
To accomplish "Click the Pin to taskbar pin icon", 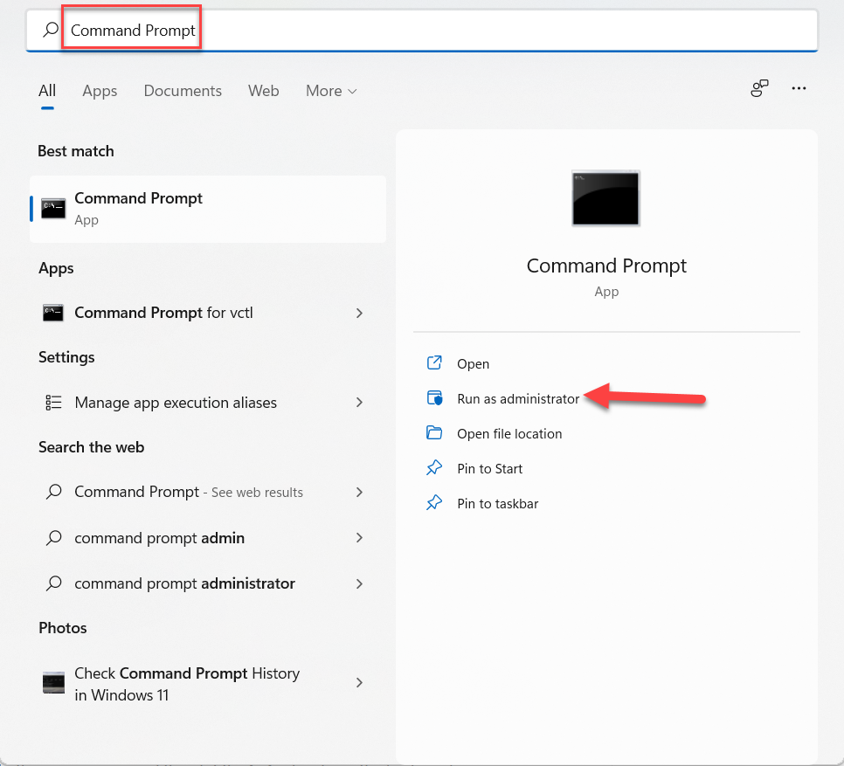I will [x=434, y=503].
